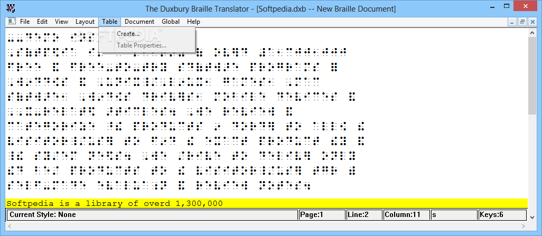Open the Global menu

coord(171,22)
